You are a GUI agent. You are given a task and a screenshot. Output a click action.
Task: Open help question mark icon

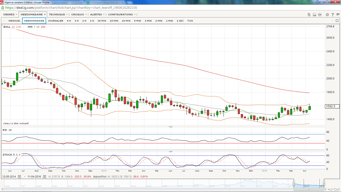click(x=333, y=15)
